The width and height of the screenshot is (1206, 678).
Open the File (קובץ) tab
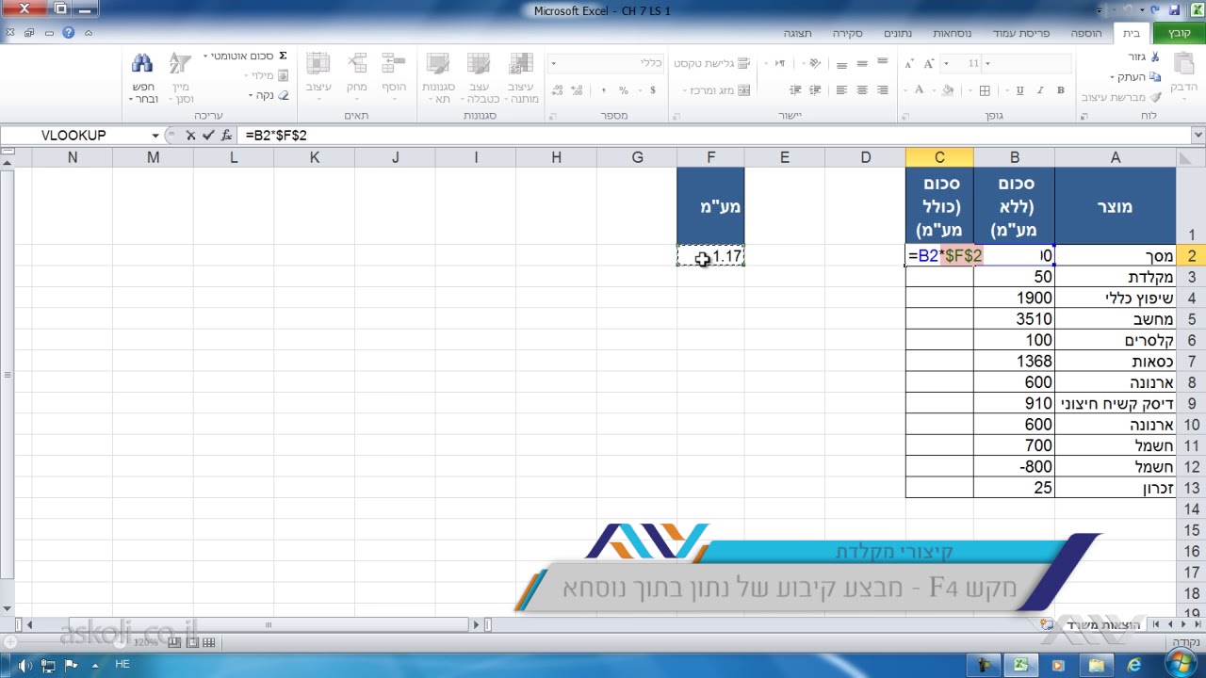[x=1180, y=33]
